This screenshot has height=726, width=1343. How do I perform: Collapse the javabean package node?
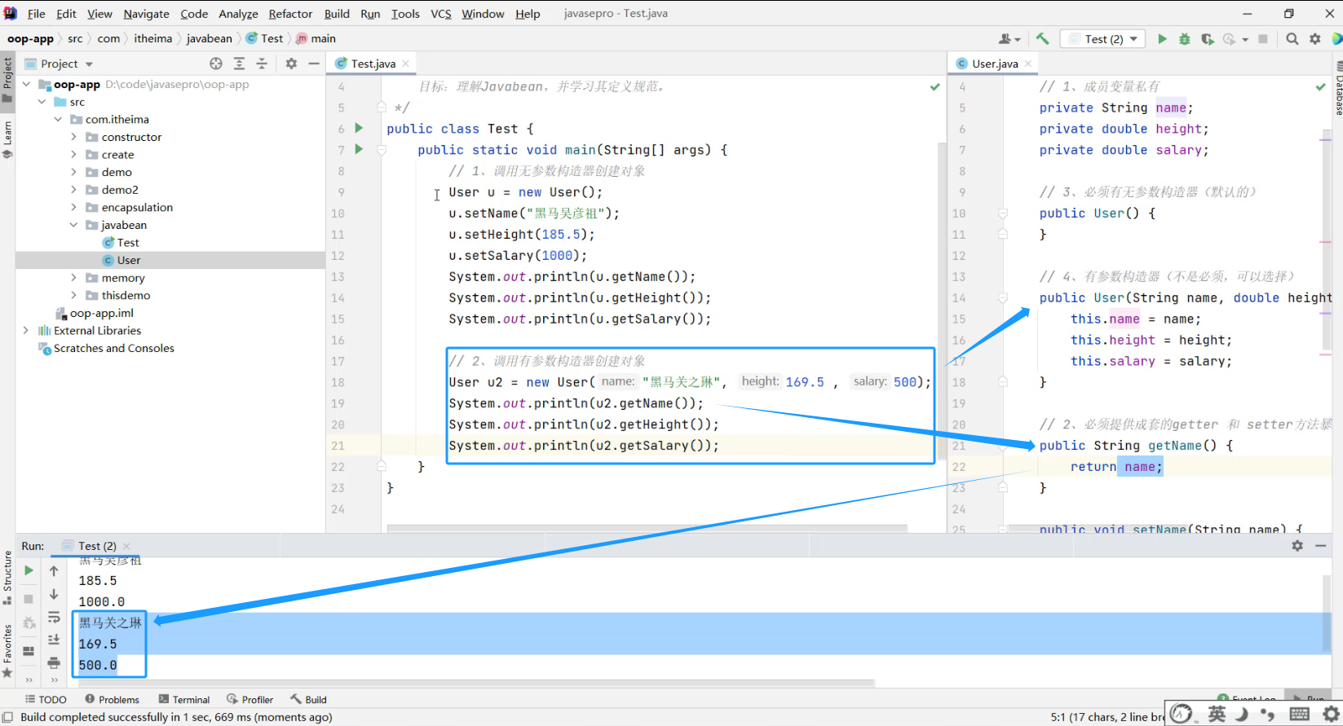(x=73, y=225)
